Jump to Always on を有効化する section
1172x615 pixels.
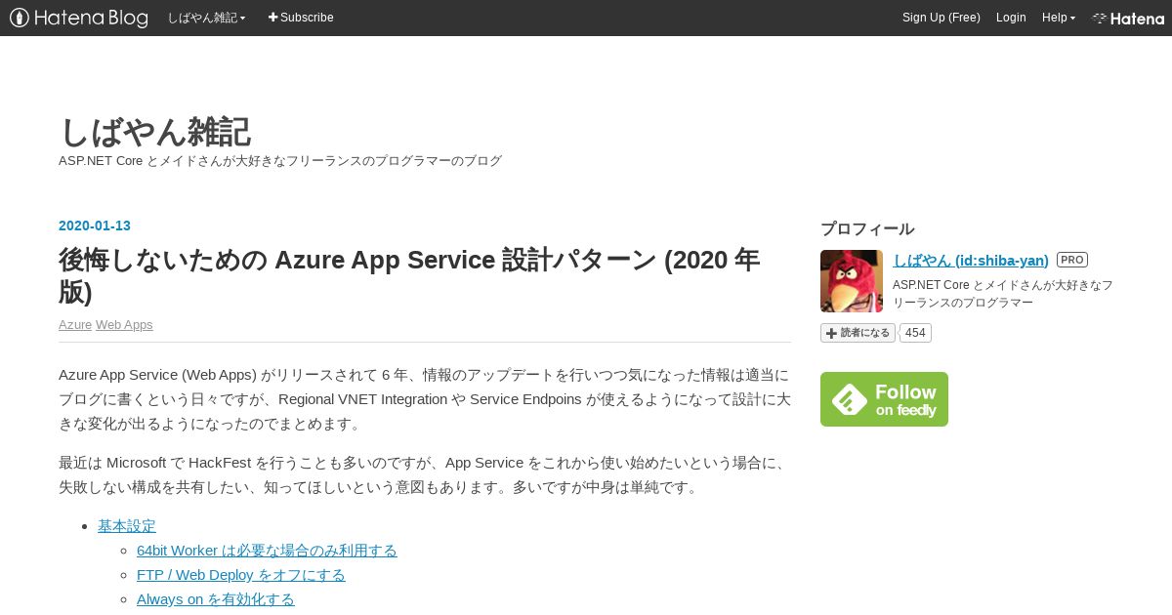216,598
